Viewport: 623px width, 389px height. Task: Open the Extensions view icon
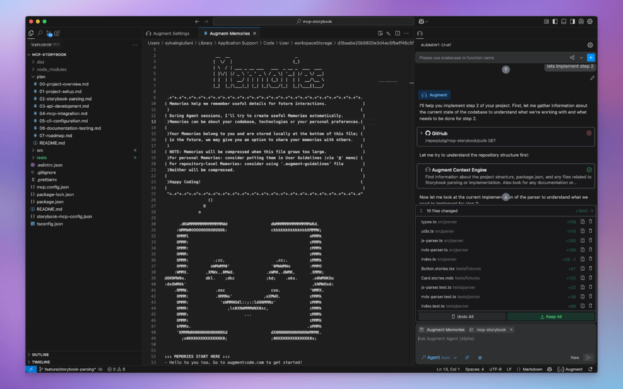click(x=57, y=33)
